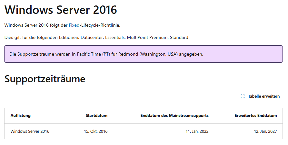The width and height of the screenshot is (288, 145).
Task: Open the Fixed lifecycle policy link
Action: [74, 25]
